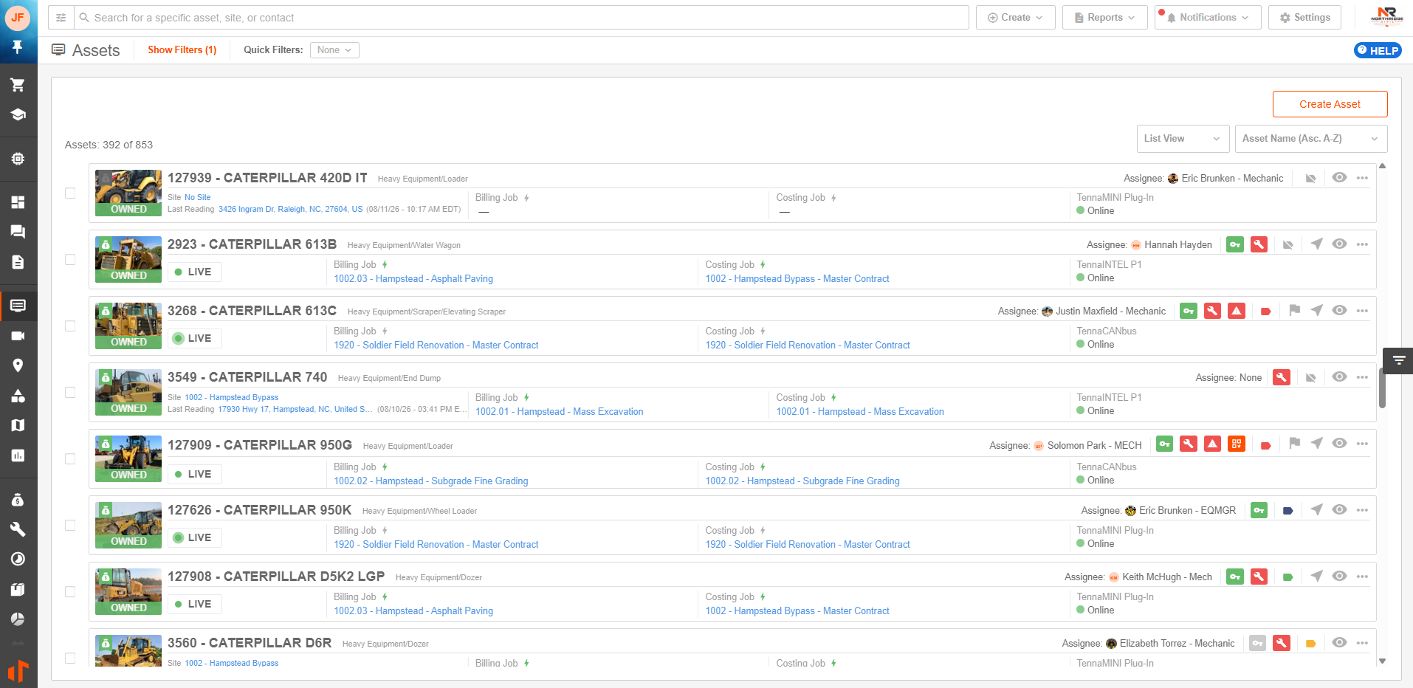Open search filter options icon beside search bar

[x=61, y=18]
